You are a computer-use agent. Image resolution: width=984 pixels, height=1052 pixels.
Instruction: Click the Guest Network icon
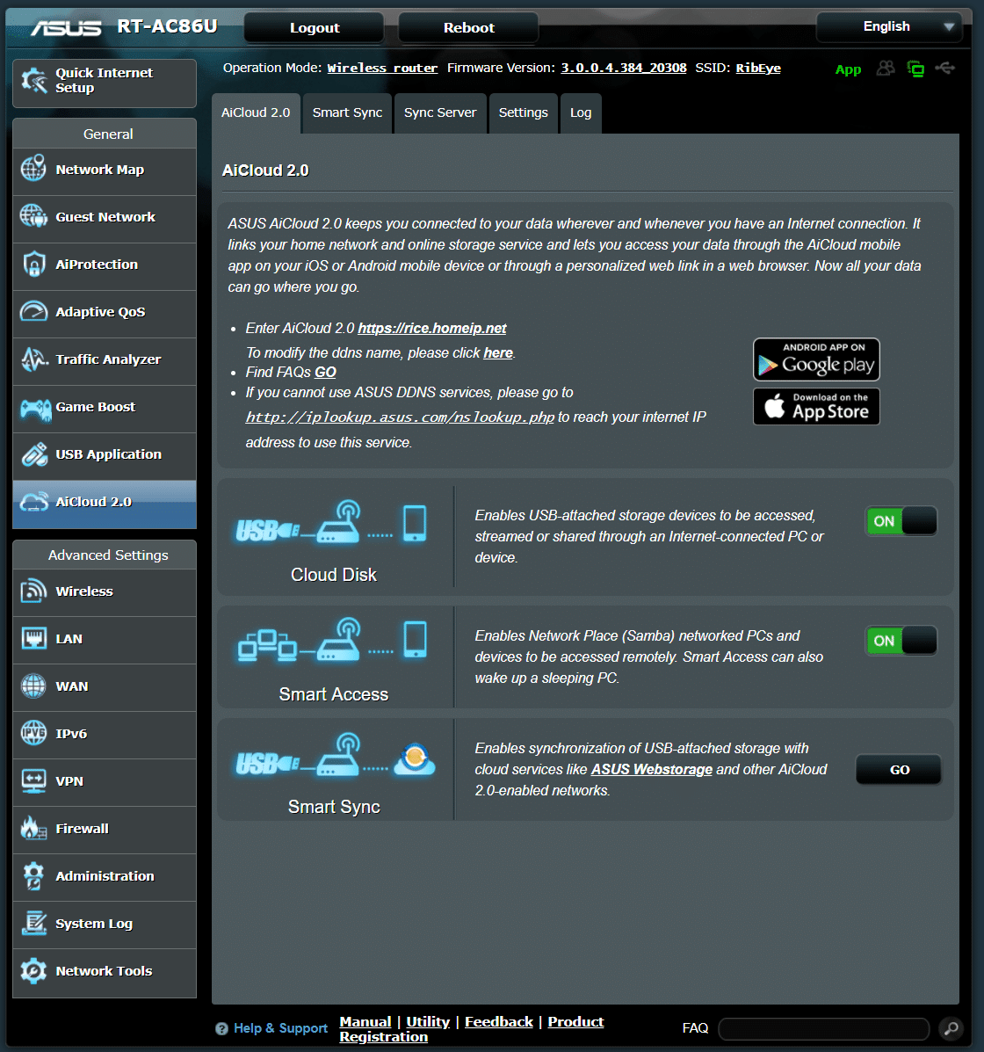point(33,216)
